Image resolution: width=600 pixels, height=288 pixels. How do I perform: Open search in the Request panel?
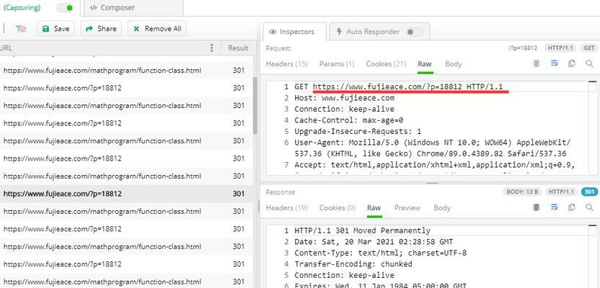[589, 64]
